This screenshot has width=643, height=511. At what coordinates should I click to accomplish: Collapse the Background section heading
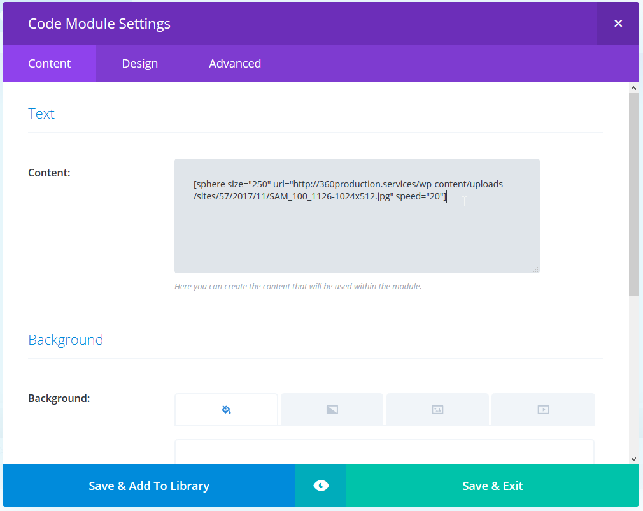coord(66,340)
